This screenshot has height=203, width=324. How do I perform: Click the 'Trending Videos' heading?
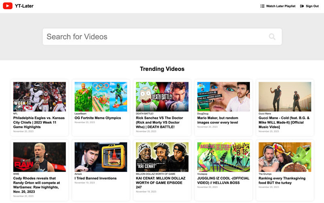tap(162, 69)
